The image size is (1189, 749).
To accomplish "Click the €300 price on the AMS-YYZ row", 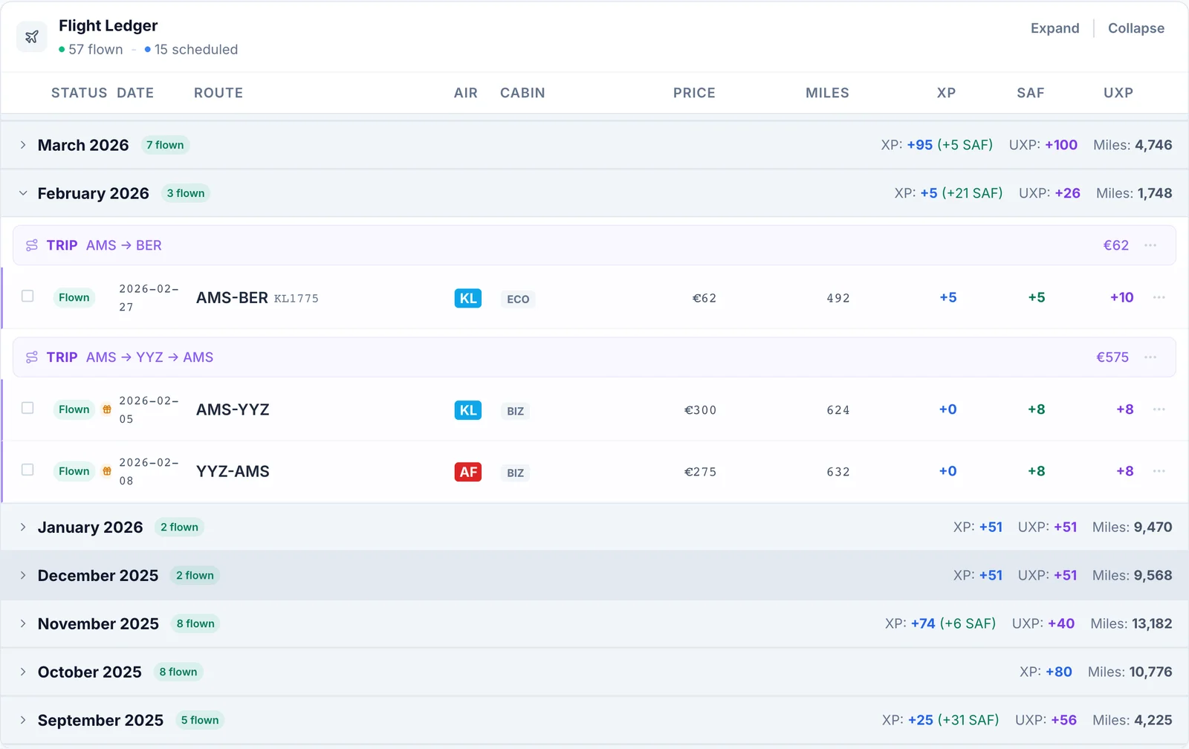I will click(700, 410).
